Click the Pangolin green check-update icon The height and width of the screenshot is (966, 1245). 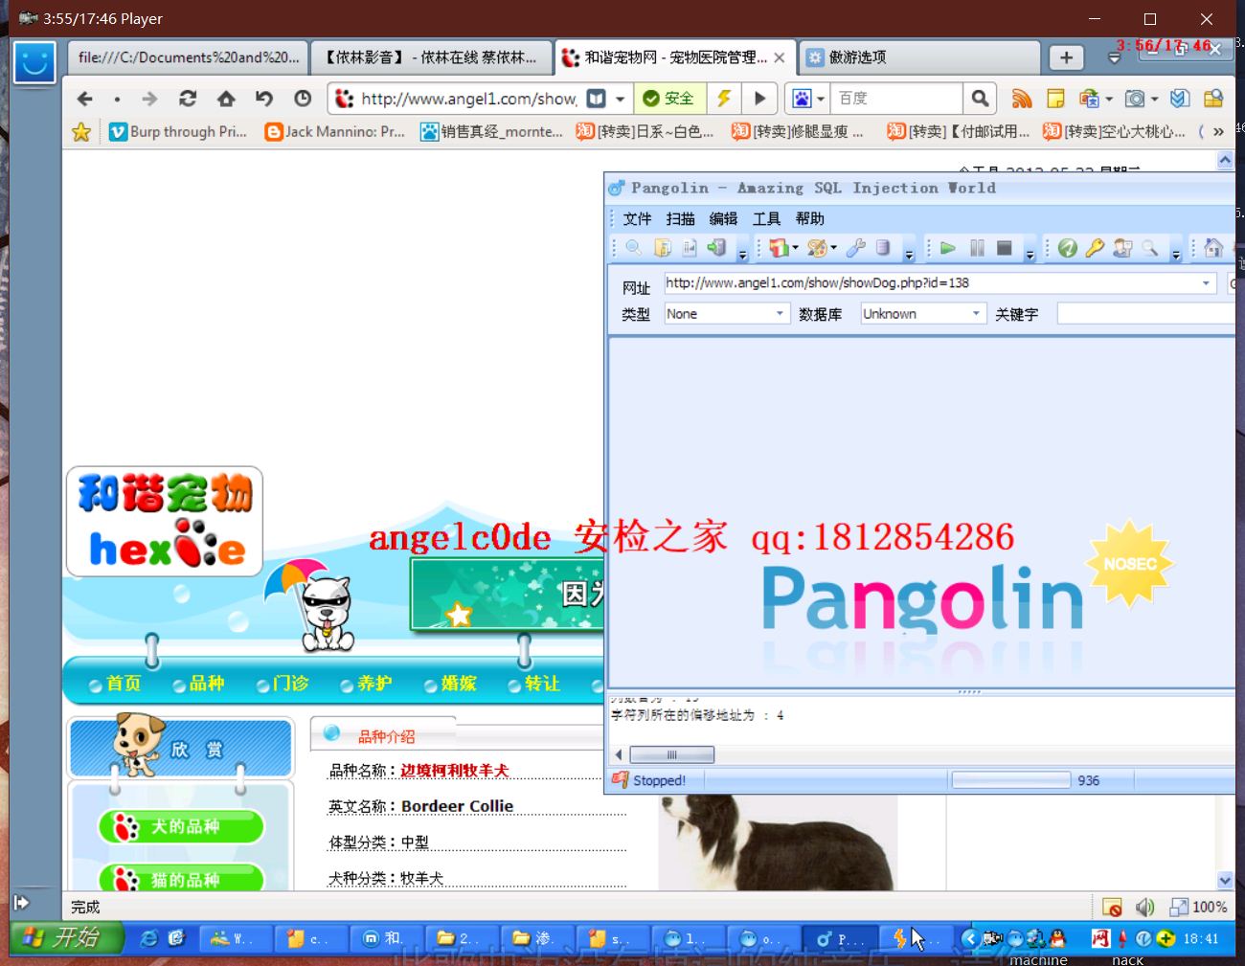(x=1068, y=248)
